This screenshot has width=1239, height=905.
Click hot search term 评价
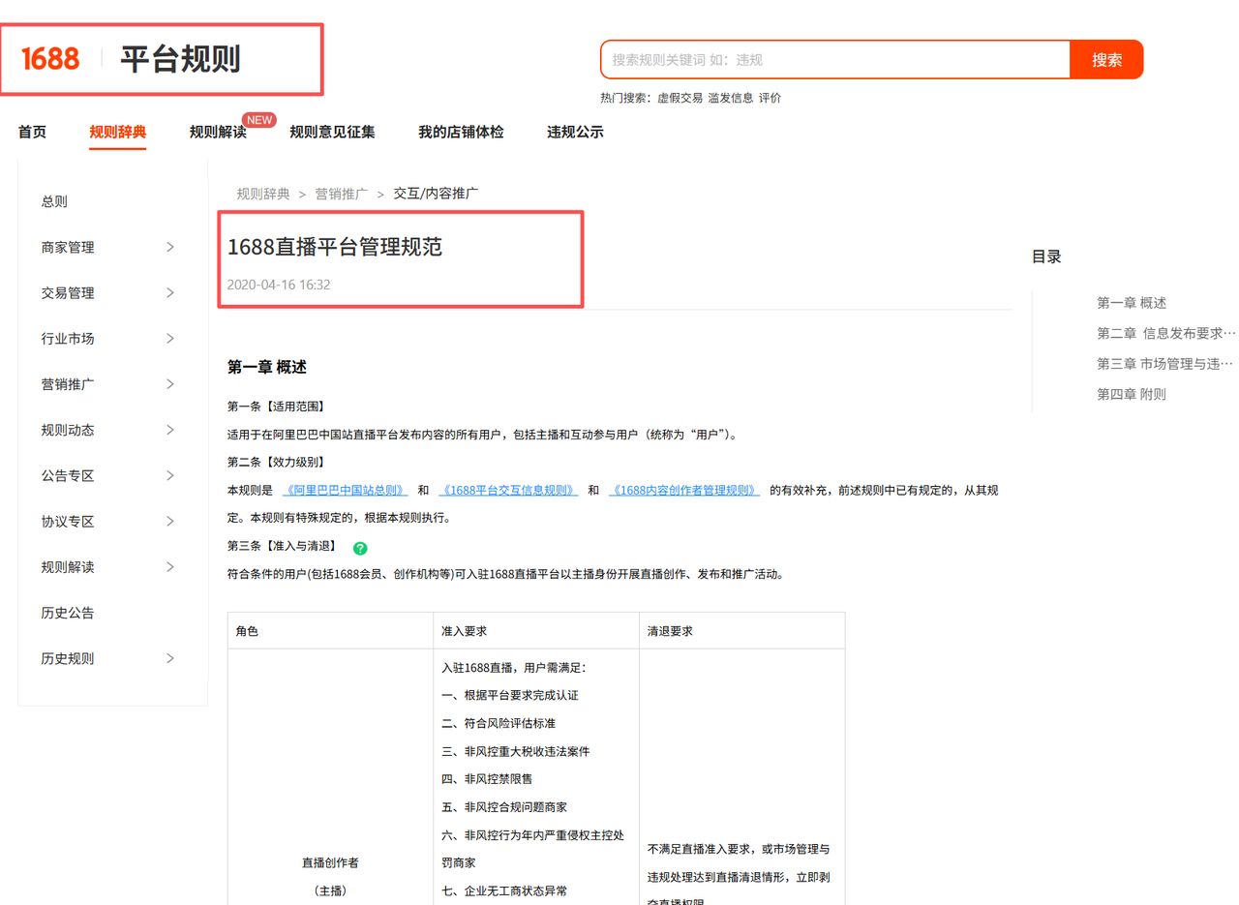pyautogui.click(x=770, y=98)
